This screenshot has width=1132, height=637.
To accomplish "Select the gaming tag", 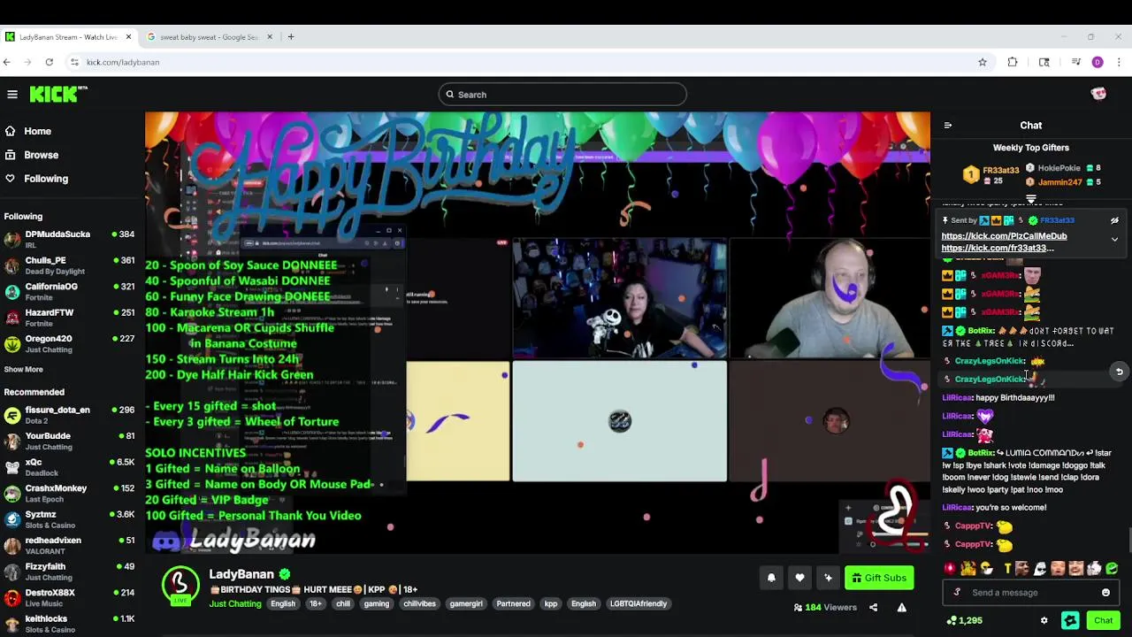I will point(376,604).
